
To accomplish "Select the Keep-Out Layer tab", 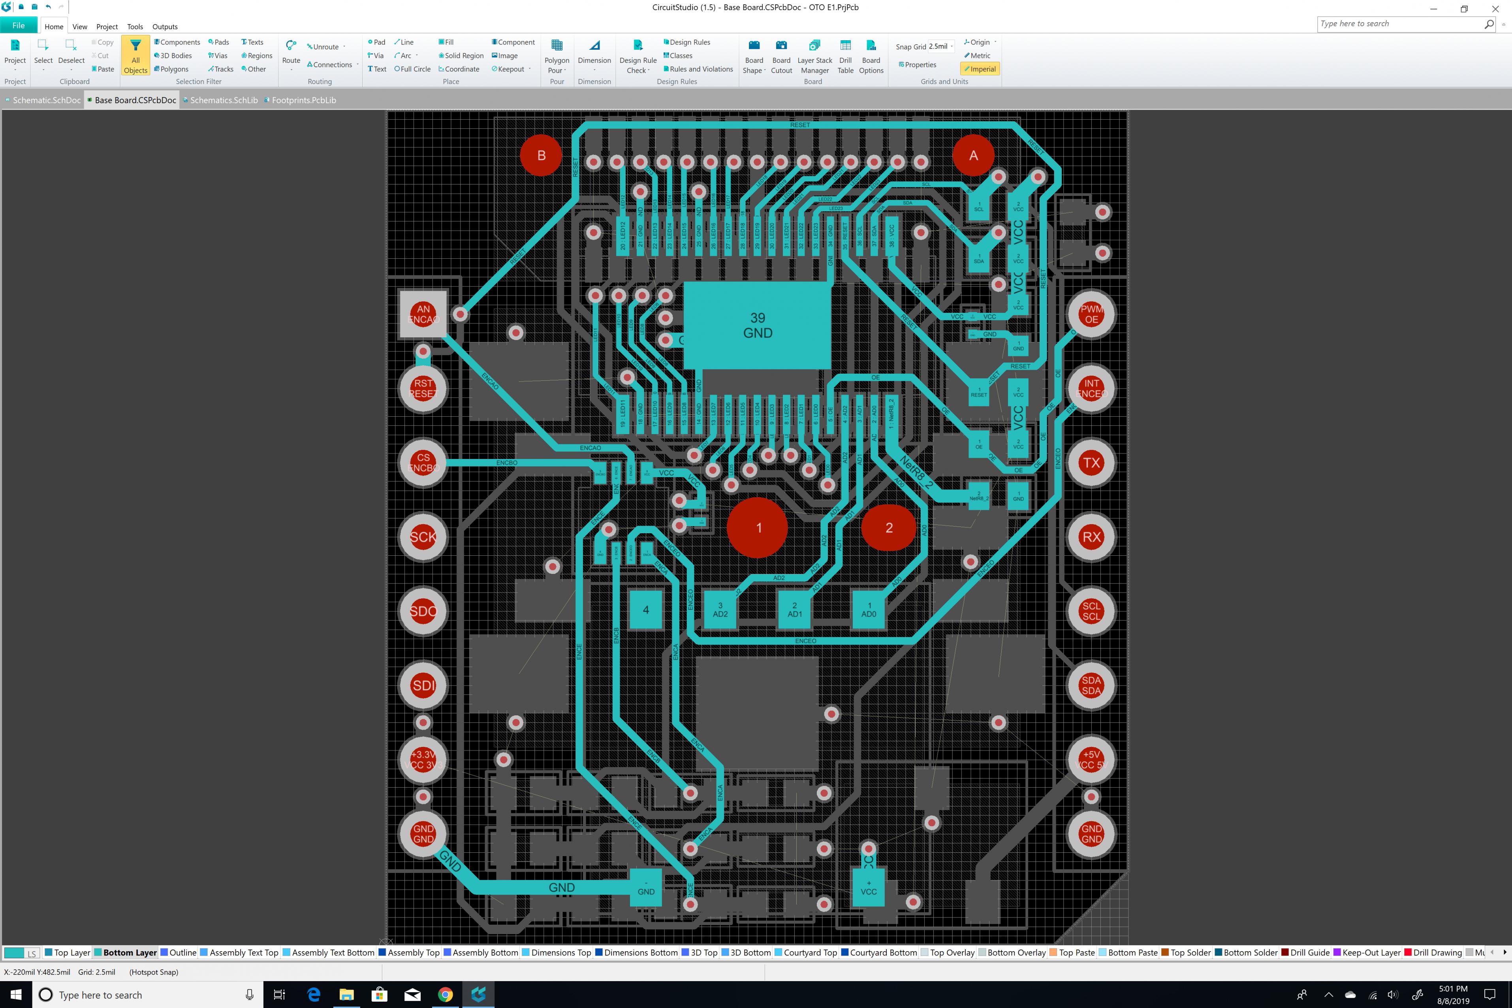I will pyautogui.click(x=1367, y=953).
